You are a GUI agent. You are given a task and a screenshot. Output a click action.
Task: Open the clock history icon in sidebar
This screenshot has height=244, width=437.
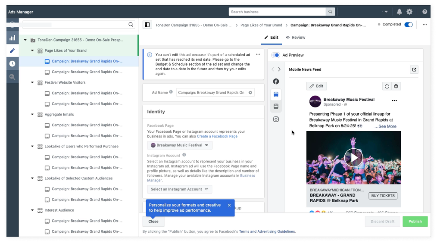pos(12,63)
